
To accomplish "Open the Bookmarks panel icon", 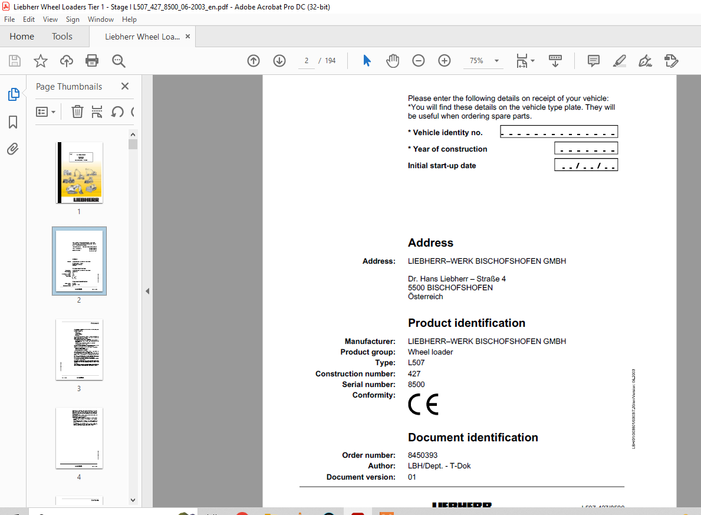I will (13, 122).
